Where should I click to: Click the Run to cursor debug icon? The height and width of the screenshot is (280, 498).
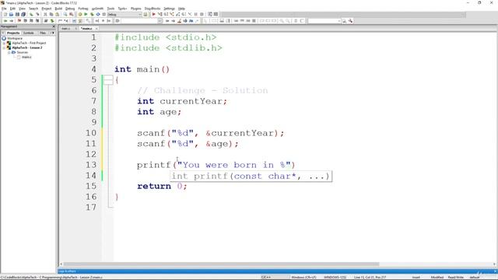[x=160, y=14]
